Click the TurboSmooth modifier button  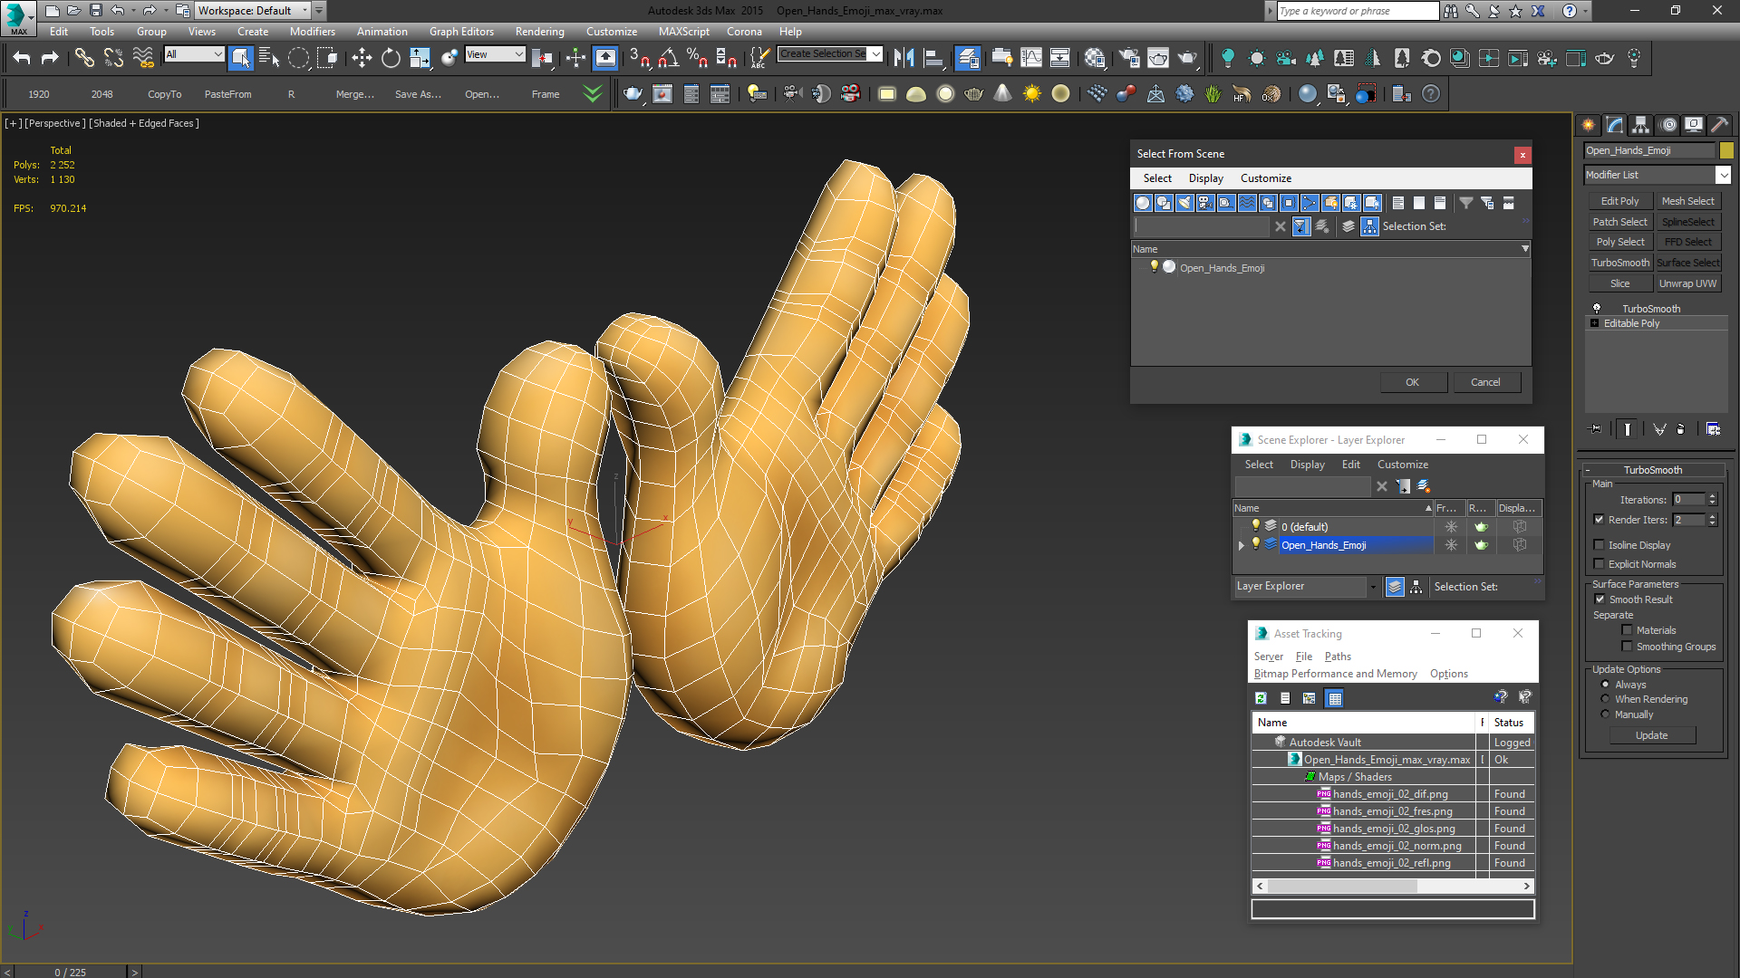coord(1619,263)
